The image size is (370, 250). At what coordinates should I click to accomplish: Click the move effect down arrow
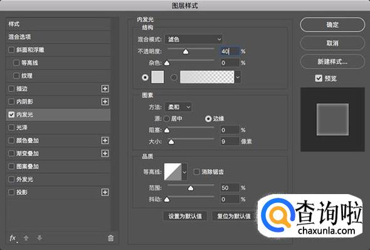click(x=40, y=238)
